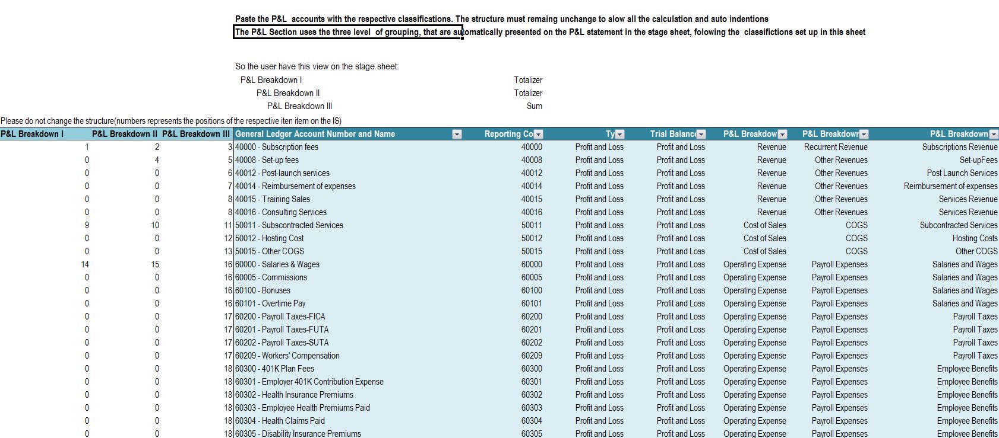Screen dimensions: 999x438
Task: Select cell '60005 - Commissions'
Action: 348,277
